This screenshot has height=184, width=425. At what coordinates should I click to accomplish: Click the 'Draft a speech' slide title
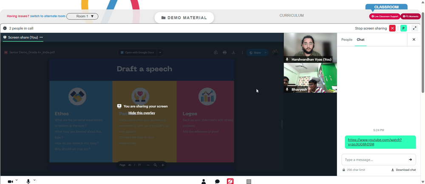point(144,69)
